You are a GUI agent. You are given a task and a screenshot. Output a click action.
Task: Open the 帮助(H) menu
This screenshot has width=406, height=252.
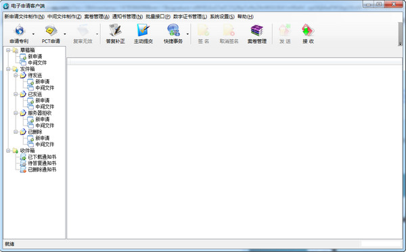pos(246,16)
